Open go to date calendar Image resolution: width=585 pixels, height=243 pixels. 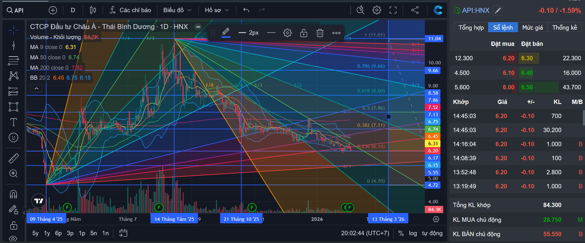(x=123, y=233)
